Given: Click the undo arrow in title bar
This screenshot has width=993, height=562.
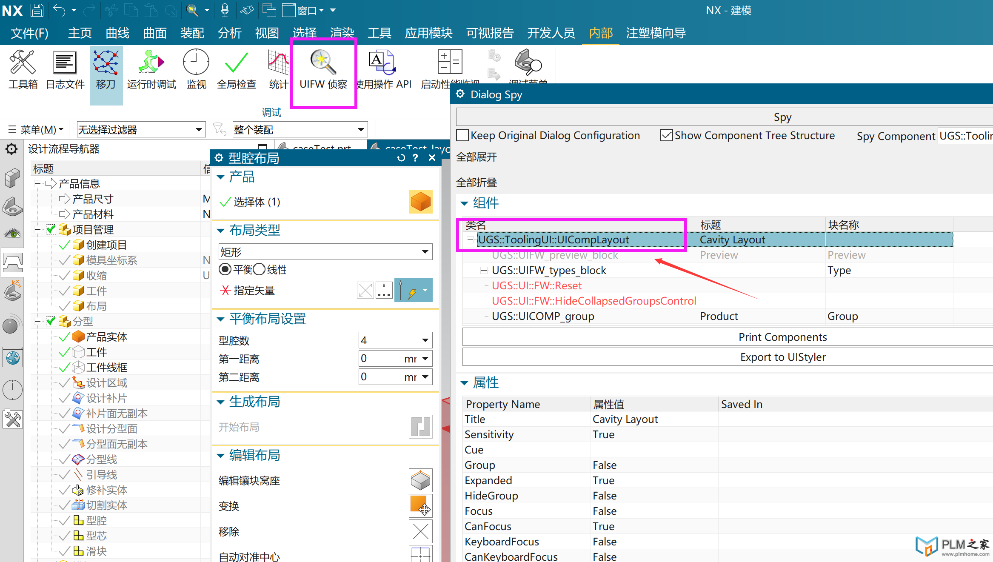Looking at the screenshot, I should click(x=59, y=10).
